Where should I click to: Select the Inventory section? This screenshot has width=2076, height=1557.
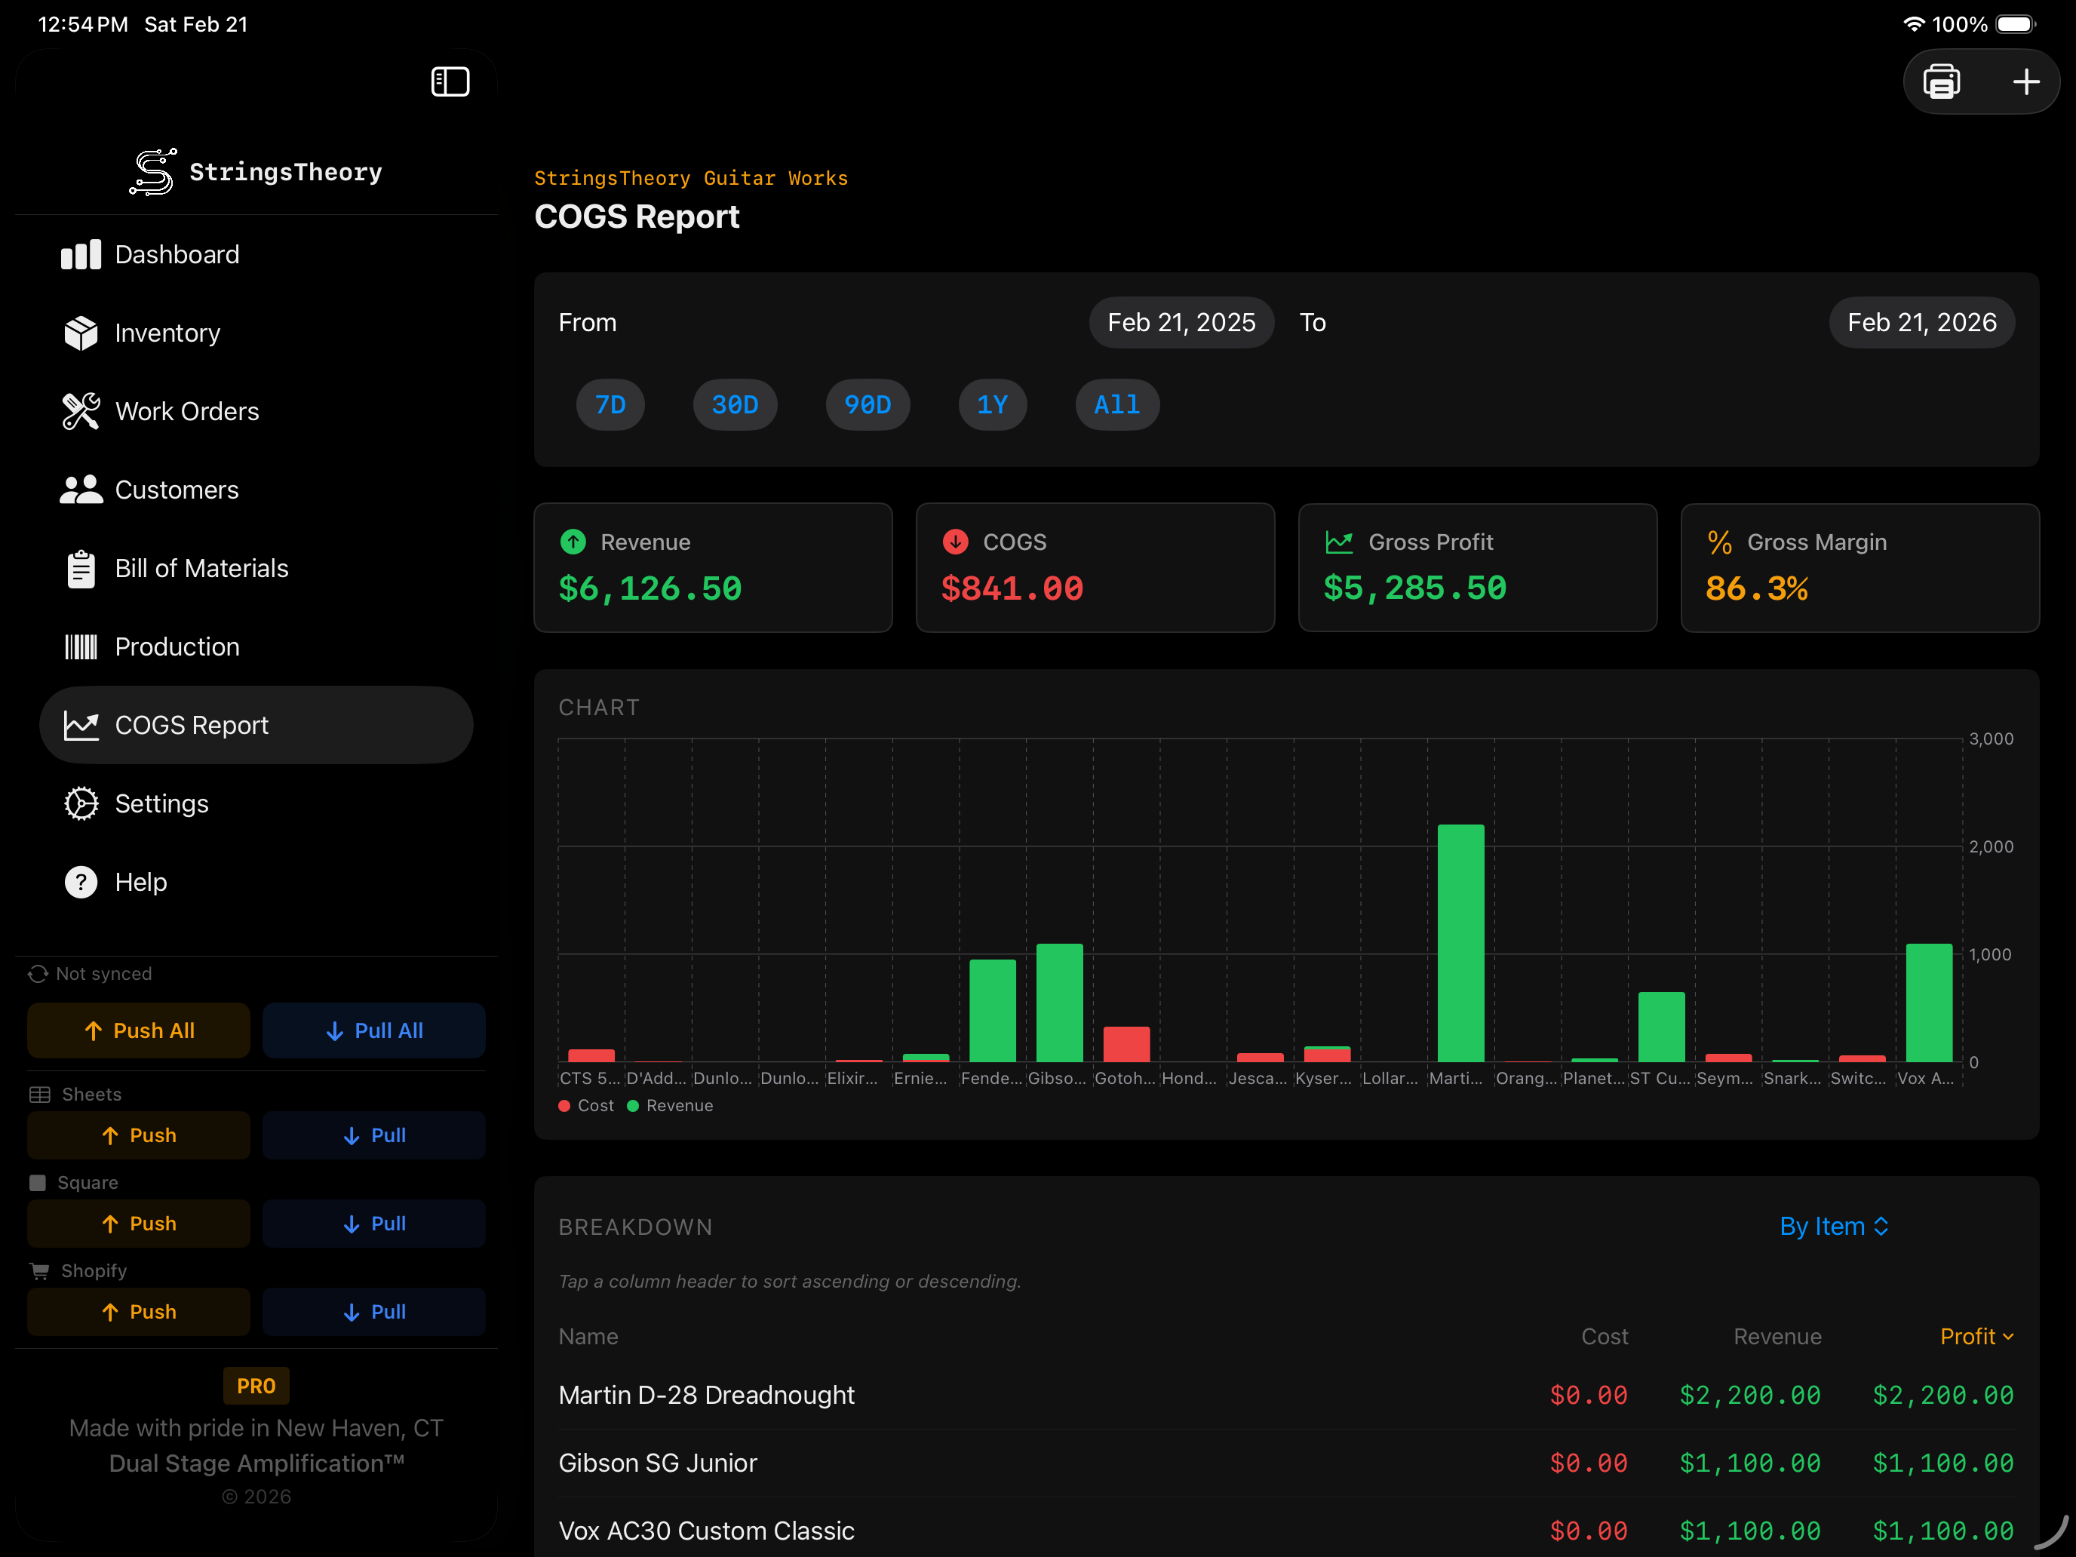click(167, 332)
